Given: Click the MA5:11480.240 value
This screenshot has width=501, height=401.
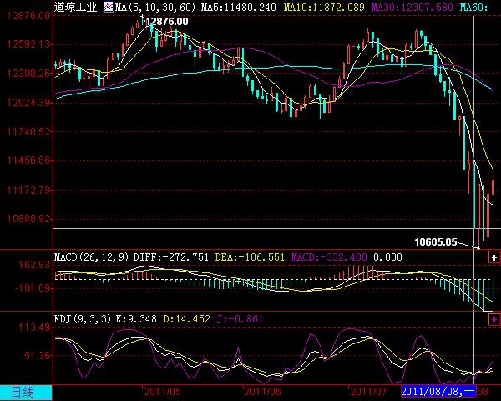Looking at the screenshot, I should point(238,7).
